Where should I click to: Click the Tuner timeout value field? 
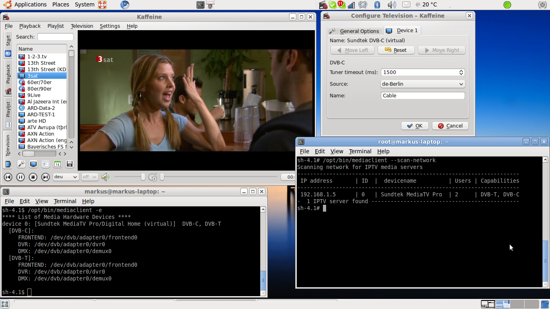(419, 72)
